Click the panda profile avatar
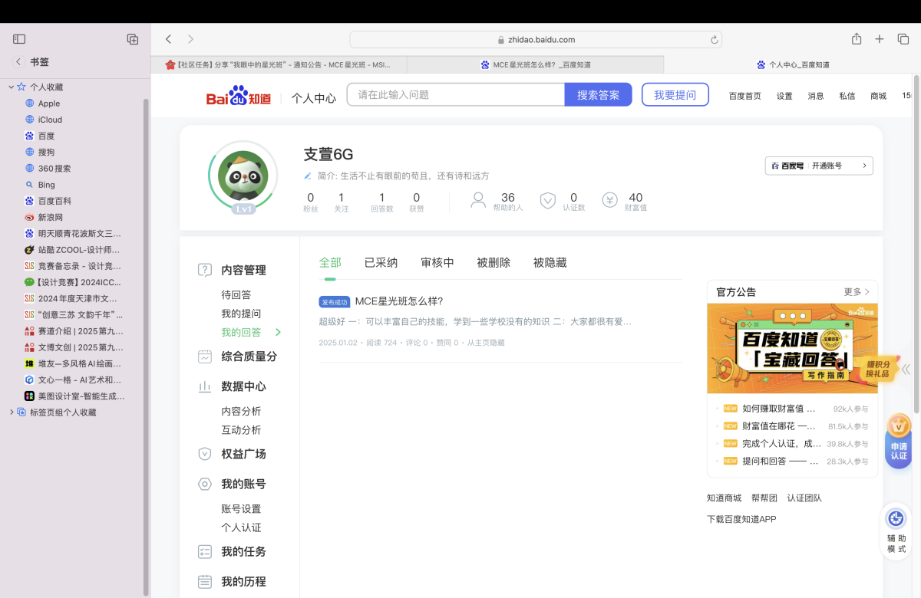This screenshot has width=921, height=598. pos(243,176)
